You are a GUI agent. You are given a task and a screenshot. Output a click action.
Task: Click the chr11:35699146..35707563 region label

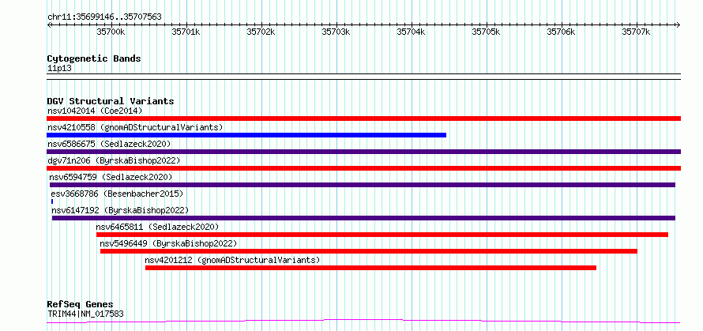pyautogui.click(x=104, y=17)
